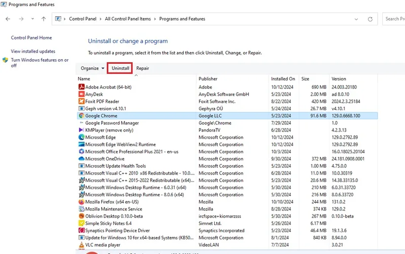Click the Google Chrome icon in list
Viewport: 405px width, 254px height.
coord(82,116)
